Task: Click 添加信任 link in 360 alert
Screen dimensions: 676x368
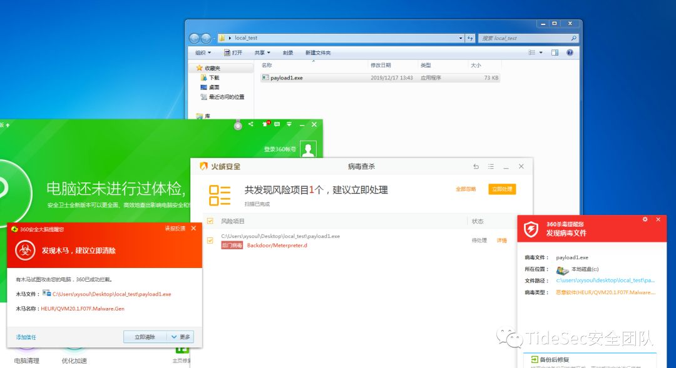Action: coord(26,337)
